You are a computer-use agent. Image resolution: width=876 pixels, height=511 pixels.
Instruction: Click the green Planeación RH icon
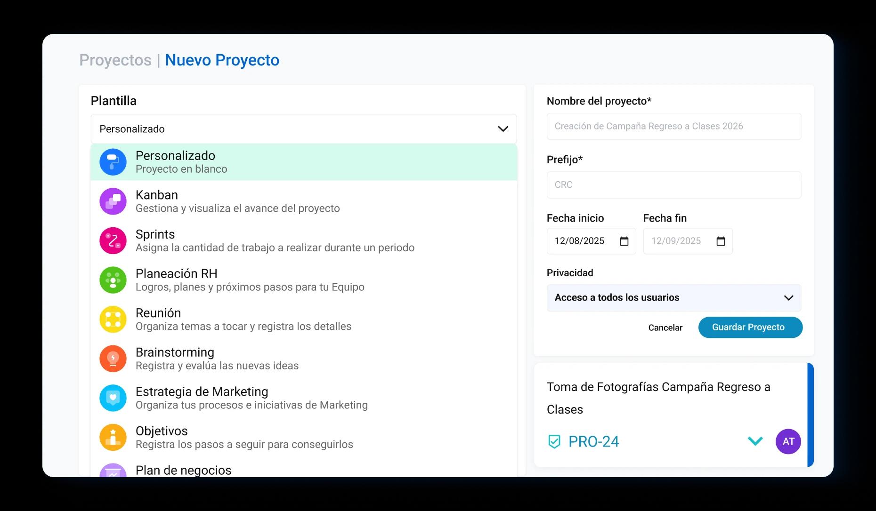(113, 280)
